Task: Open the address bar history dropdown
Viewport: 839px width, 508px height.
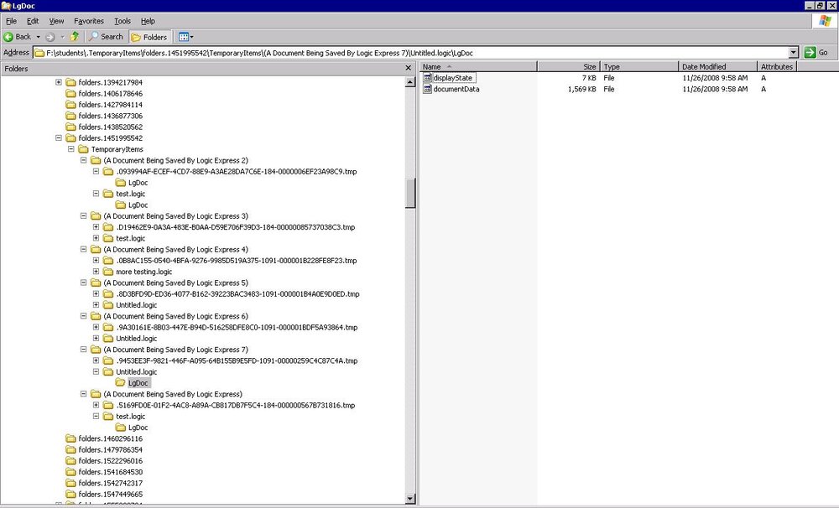Action: pos(794,53)
